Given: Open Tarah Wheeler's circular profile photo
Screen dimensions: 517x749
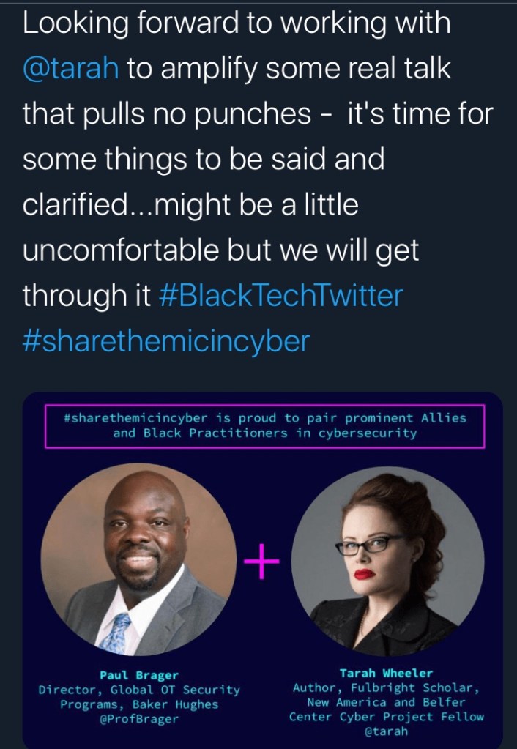Looking at the screenshot, I should (x=387, y=562).
